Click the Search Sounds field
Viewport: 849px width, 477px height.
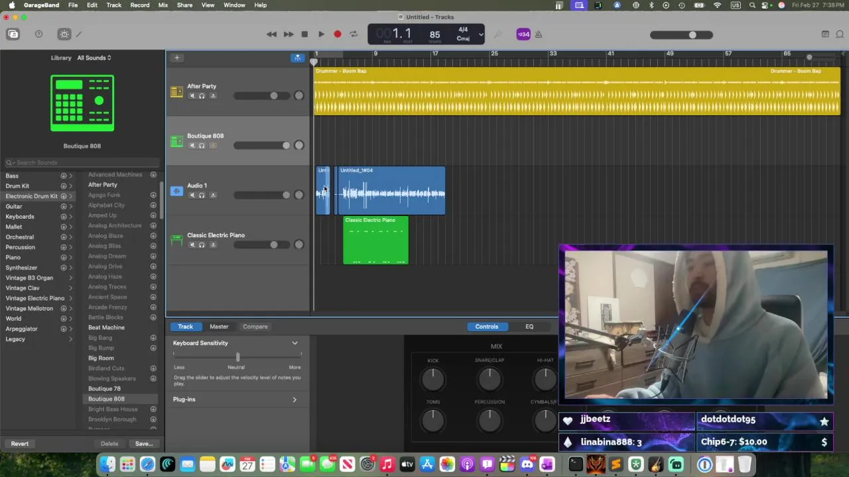pyautogui.click(x=82, y=162)
